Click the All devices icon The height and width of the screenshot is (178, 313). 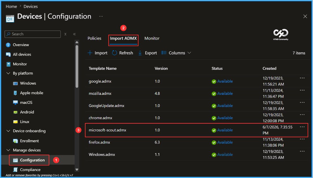(8, 54)
